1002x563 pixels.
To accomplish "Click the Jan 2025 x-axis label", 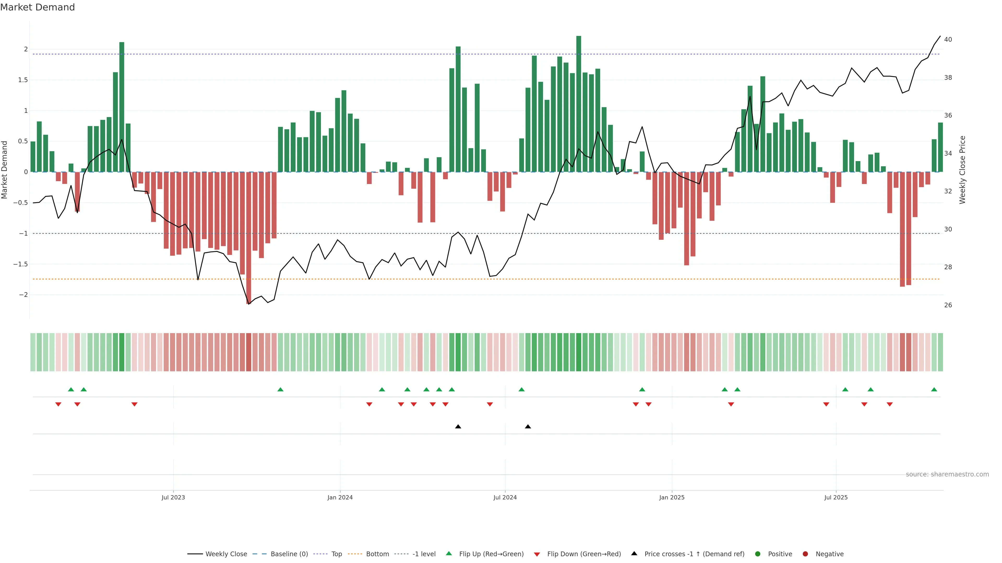I will 672,497.
